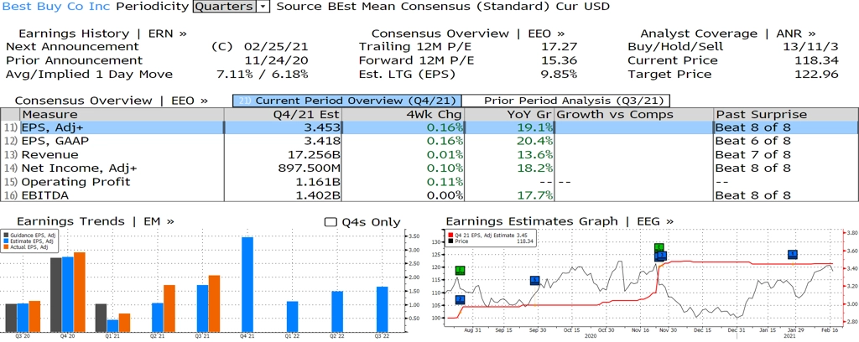This screenshot has width=859, height=342.
Task: Click the Best Buy Co Inc title
Action: click(57, 7)
